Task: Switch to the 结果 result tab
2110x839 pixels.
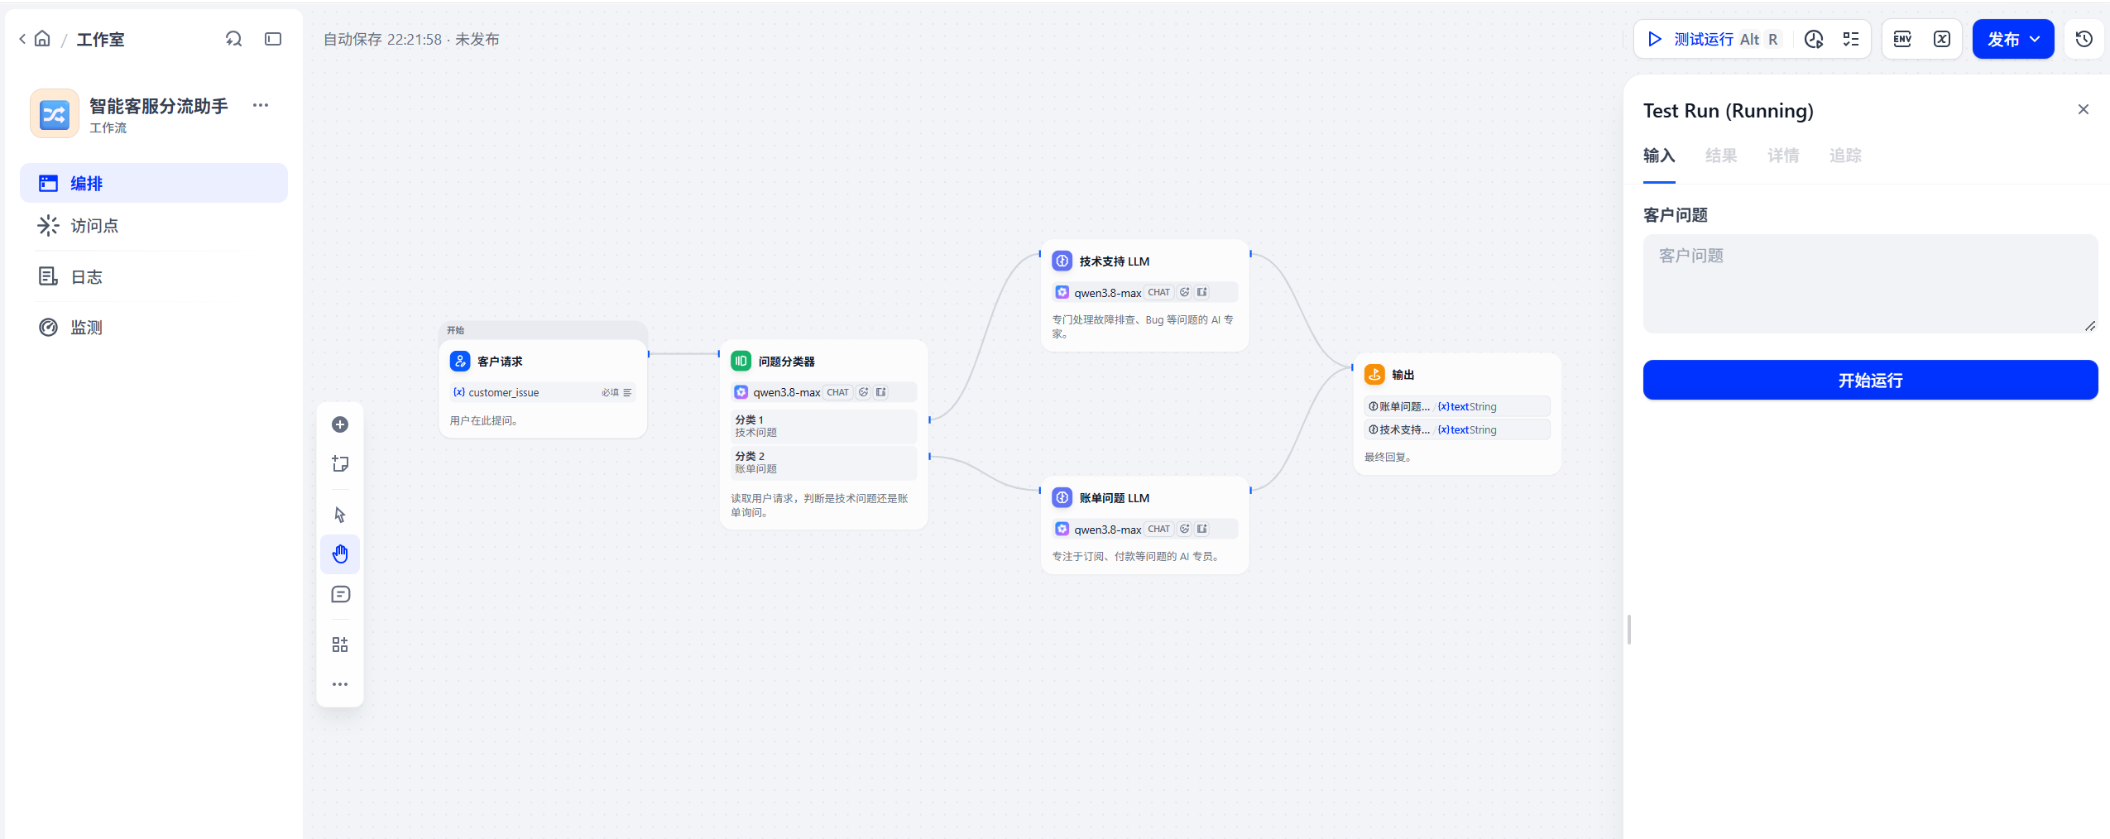Action: pos(1721,156)
